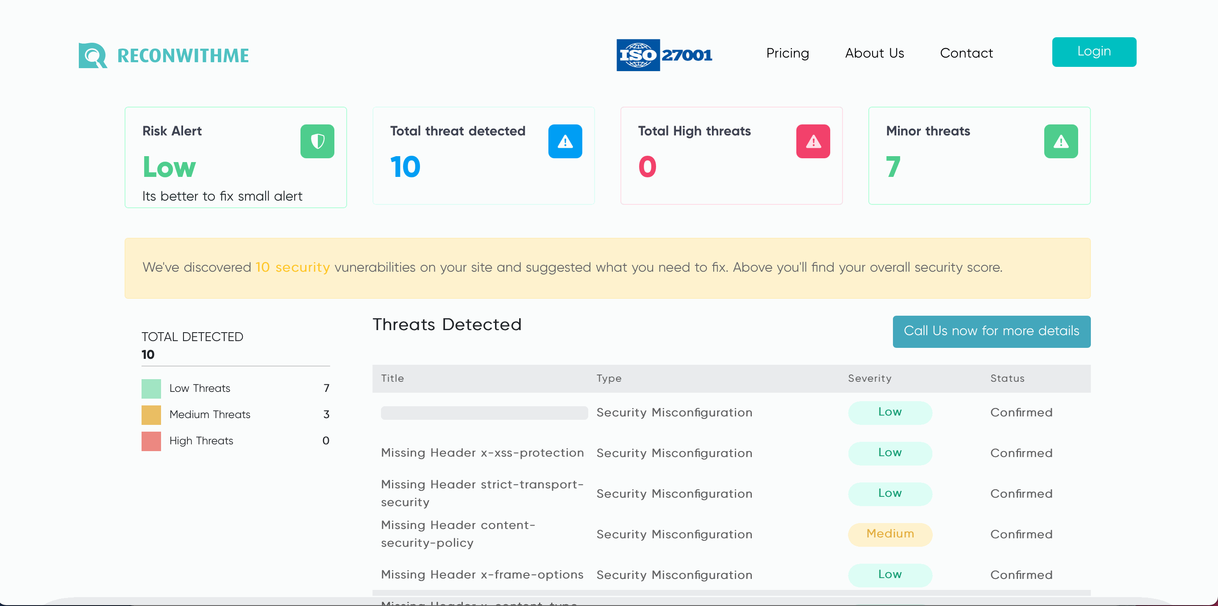This screenshot has width=1218, height=606.
Task: Go to About Us
Action: click(x=874, y=53)
